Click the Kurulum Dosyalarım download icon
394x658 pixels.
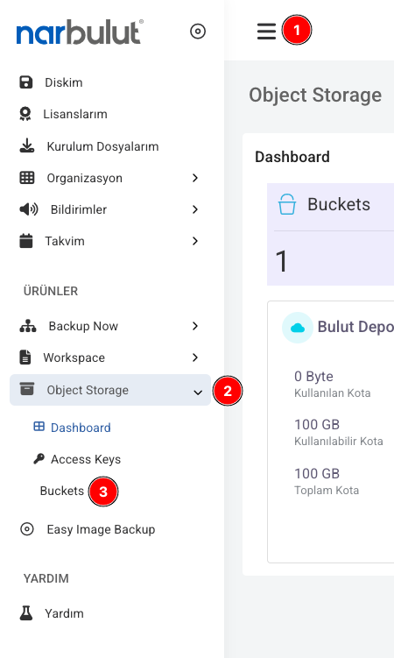click(27, 146)
